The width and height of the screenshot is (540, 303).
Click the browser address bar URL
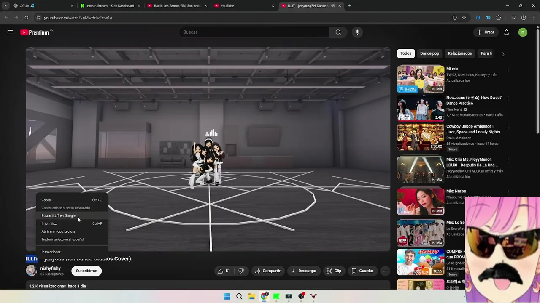pyautogui.click(x=78, y=18)
